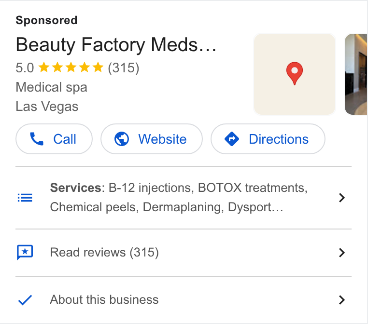Call Beauty Factory Medspa
The height and width of the screenshot is (324, 368).
(54, 139)
